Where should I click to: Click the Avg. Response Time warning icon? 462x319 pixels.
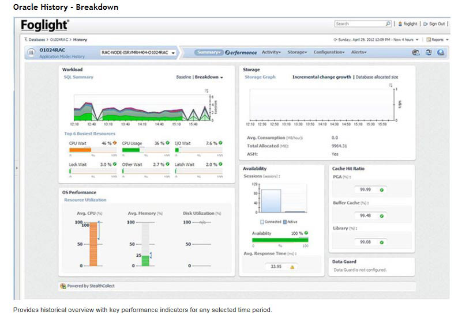click(x=292, y=267)
